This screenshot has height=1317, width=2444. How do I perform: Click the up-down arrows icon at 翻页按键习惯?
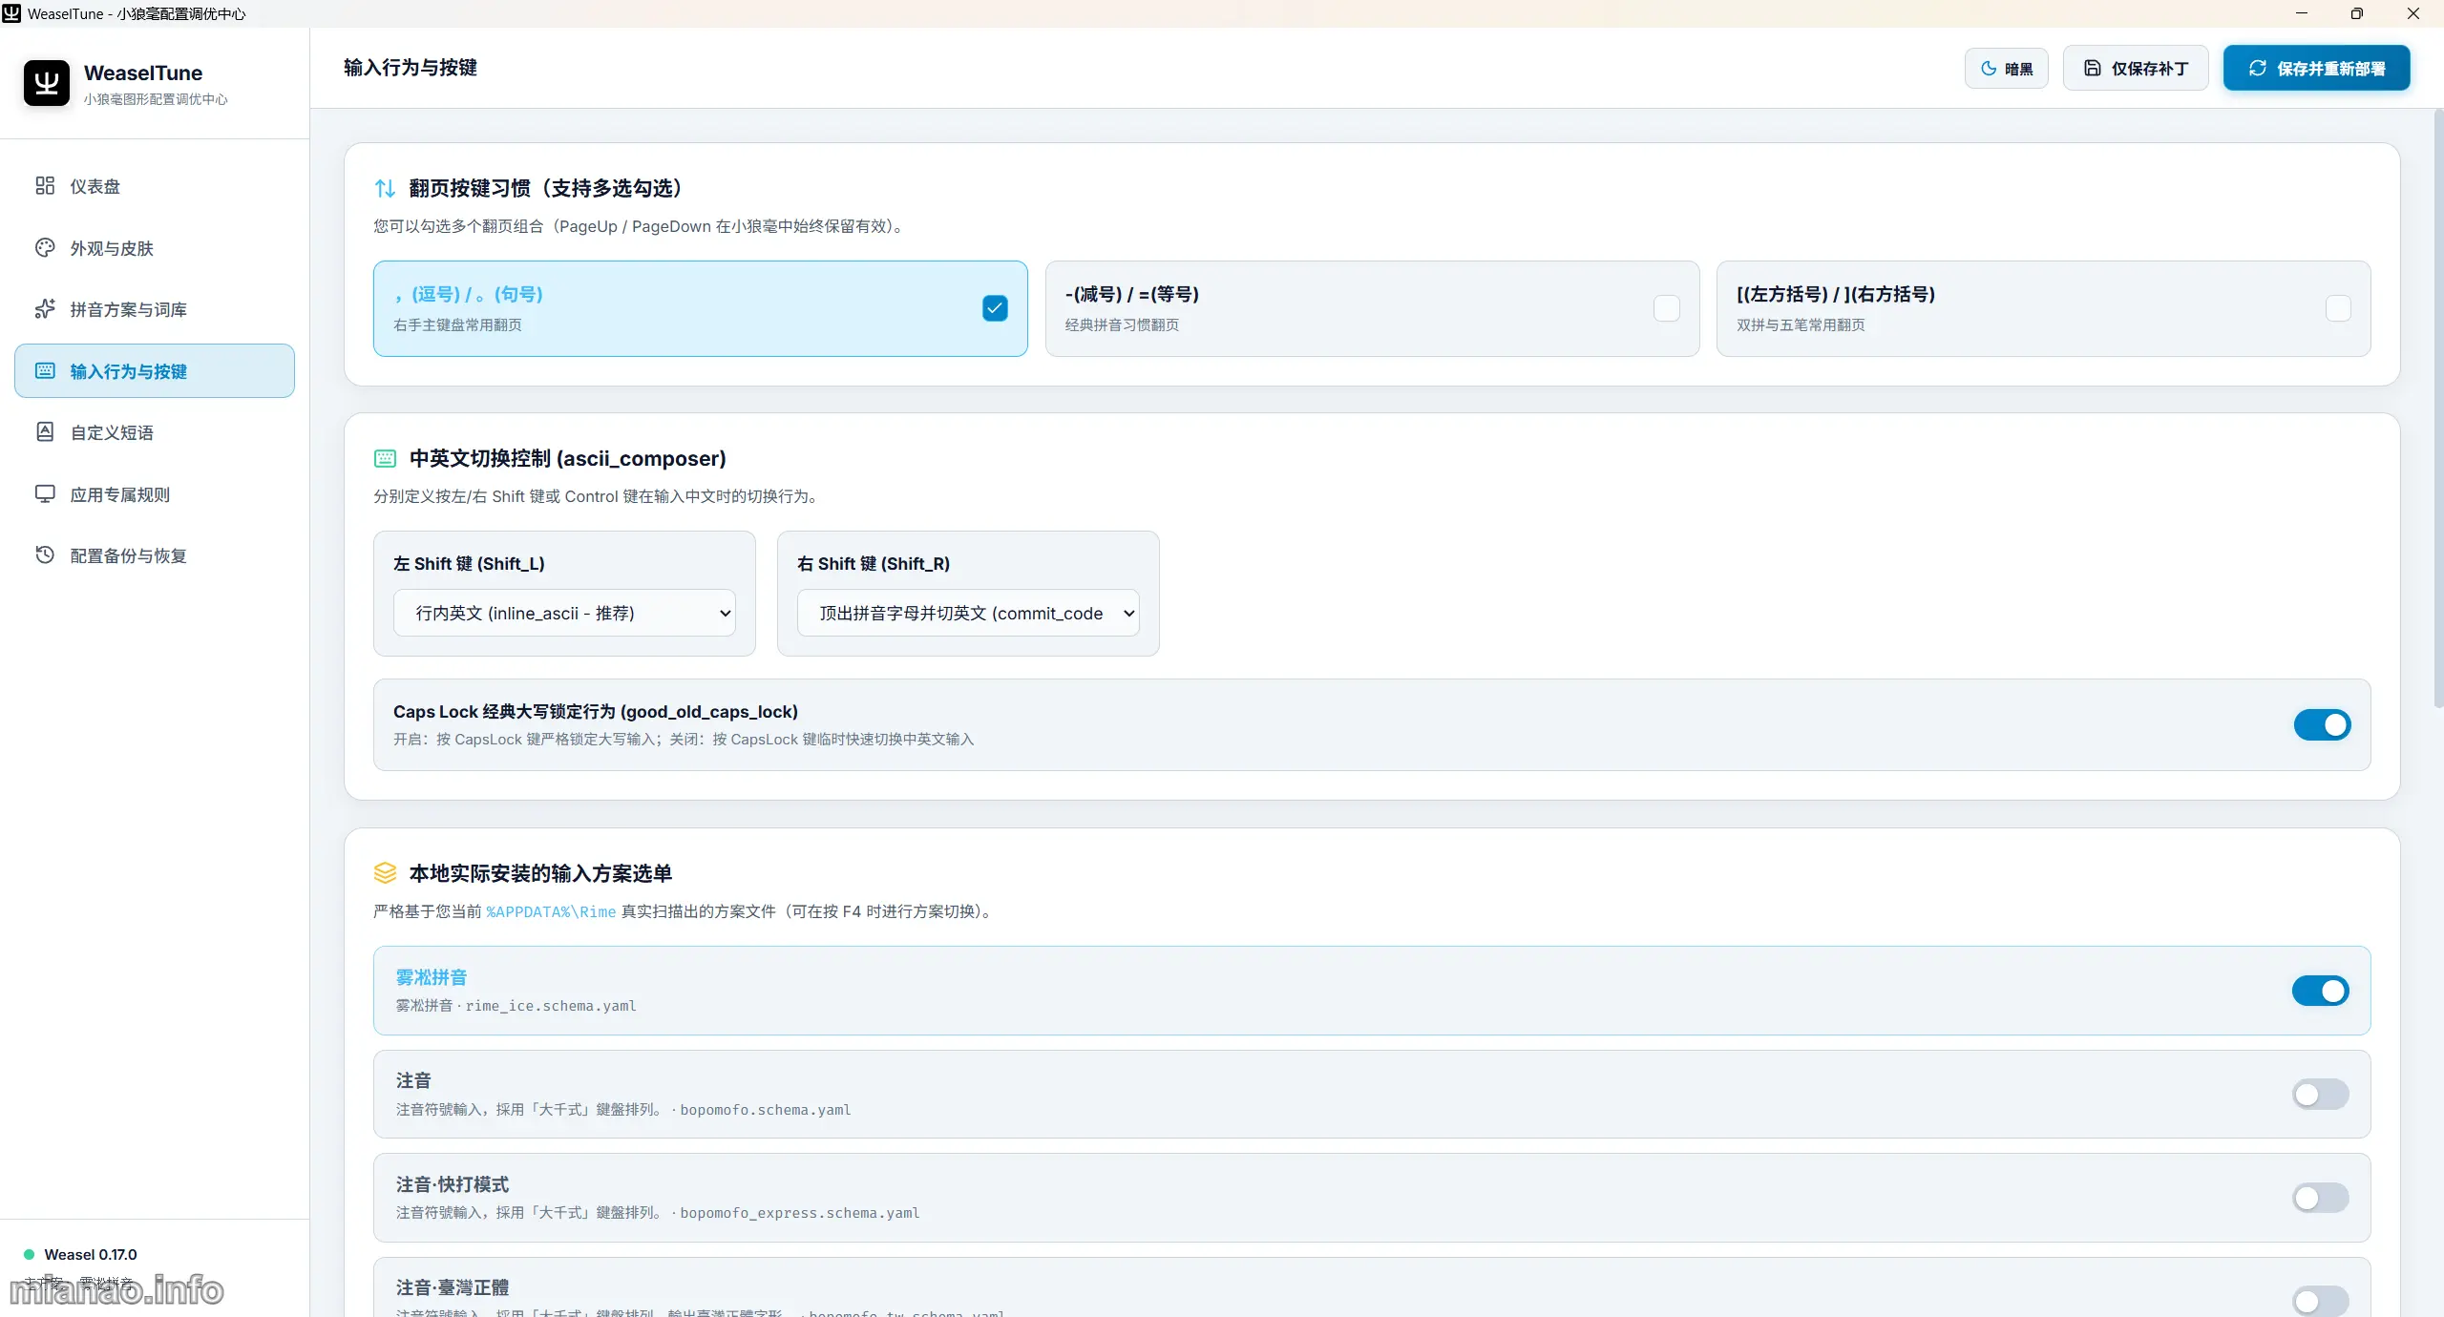(x=385, y=188)
